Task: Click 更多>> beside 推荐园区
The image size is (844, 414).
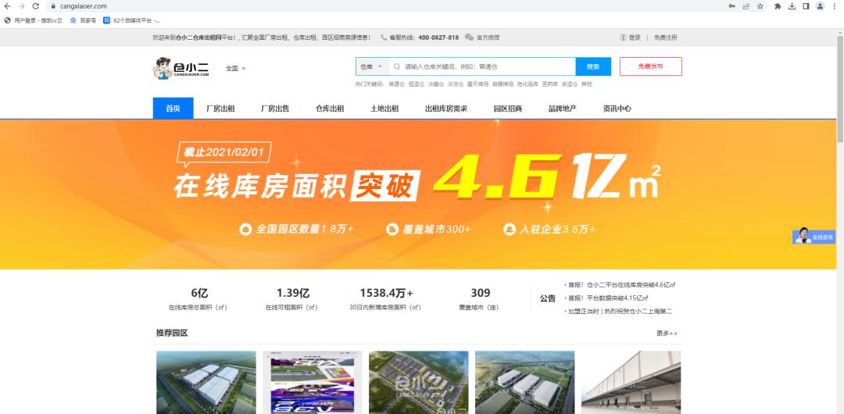Action: click(x=667, y=334)
